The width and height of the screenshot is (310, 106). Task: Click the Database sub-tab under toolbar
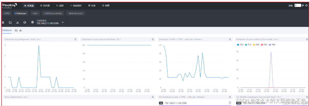click(7, 30)
